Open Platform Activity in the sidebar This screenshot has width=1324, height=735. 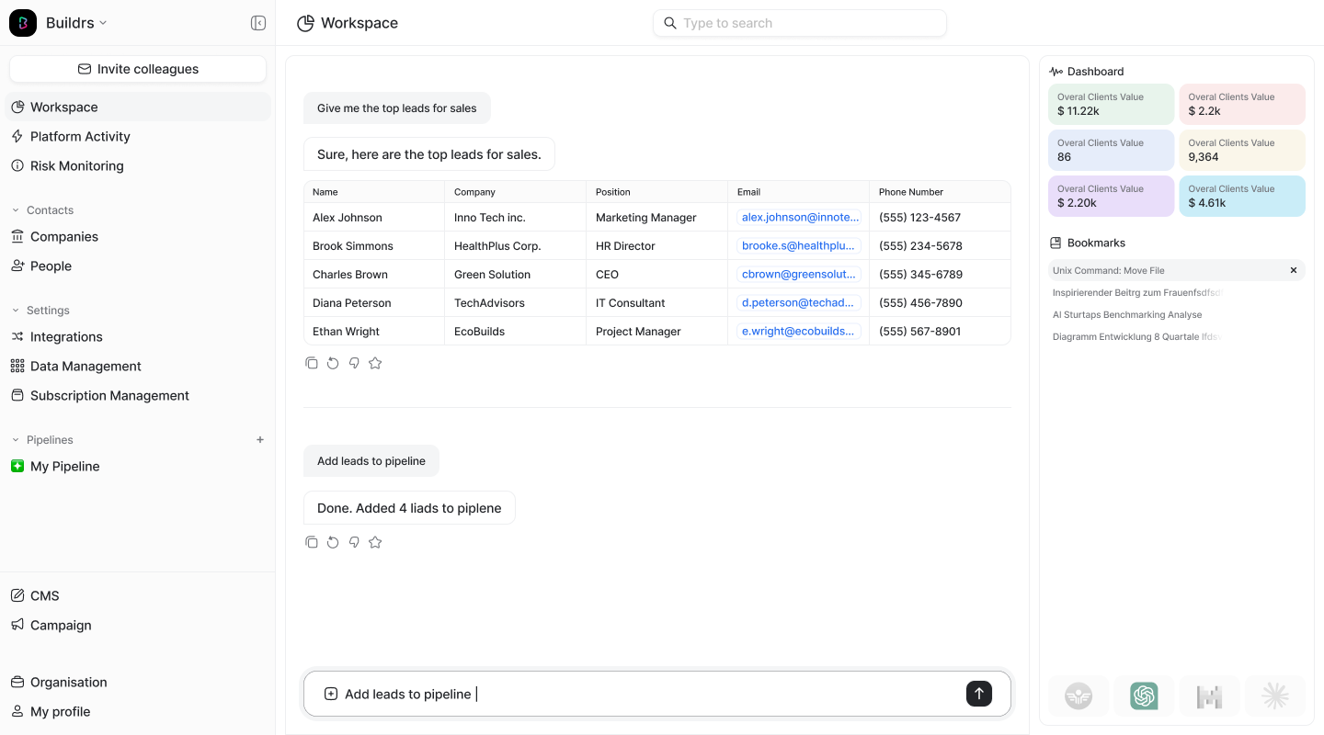[x=81, y=136]
